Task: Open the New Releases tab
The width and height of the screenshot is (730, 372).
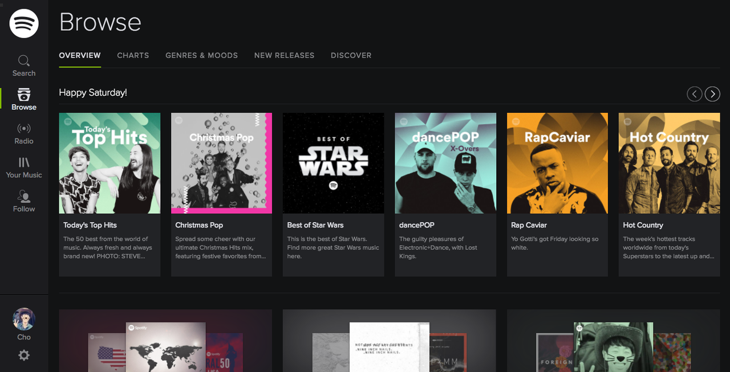Action: coord(284,55)
